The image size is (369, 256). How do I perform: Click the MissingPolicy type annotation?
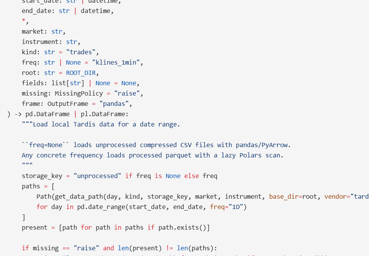(x=79, y=94)
